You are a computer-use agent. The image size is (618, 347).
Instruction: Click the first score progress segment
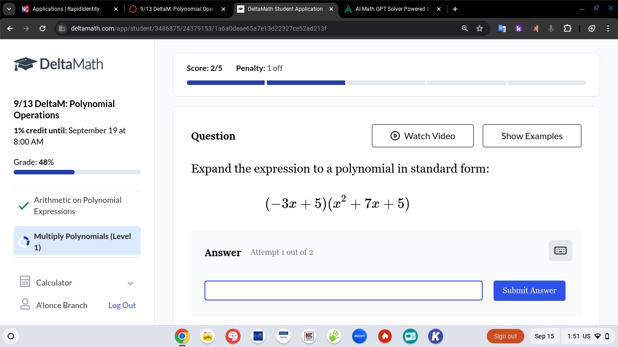(x=225, y=83)
